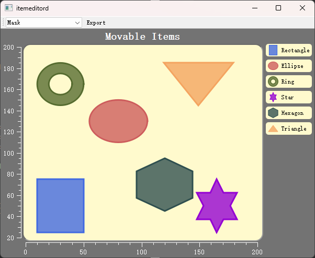Click the 180 label on the y-axis
Viewport: 315px width, 258px height.
(9, 69)
